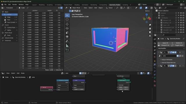Select the Rotate tool in viewport toolbar
The width and height of the screenshot is (186, 104).
pyautogui.click(x=67, y=28)
